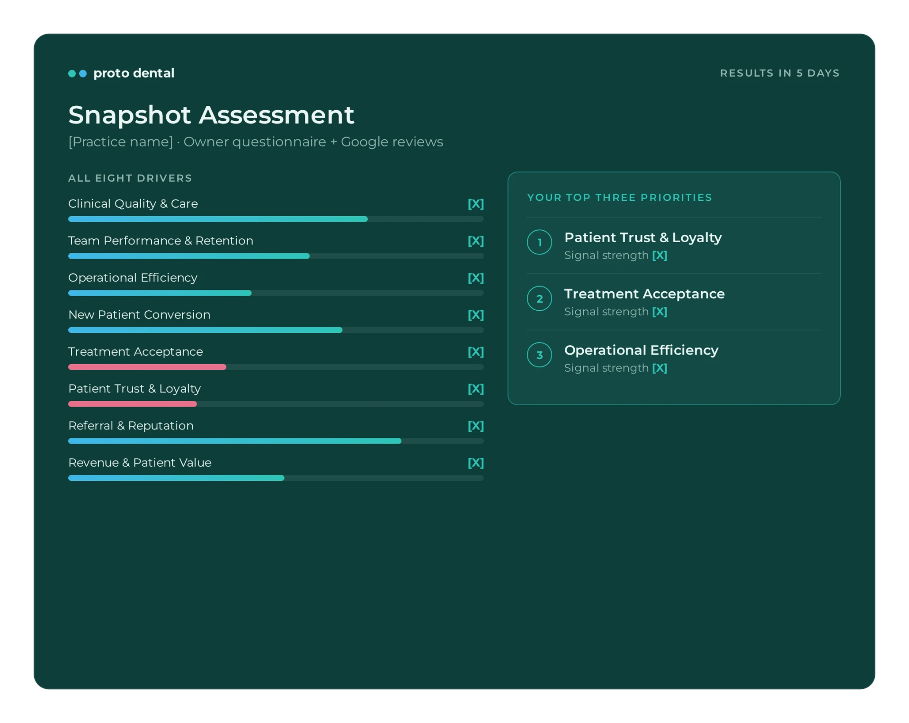Click the "[Practice name]" subtitle line
Viewport: 909px width, 723px height.
(x=256, y=142)
